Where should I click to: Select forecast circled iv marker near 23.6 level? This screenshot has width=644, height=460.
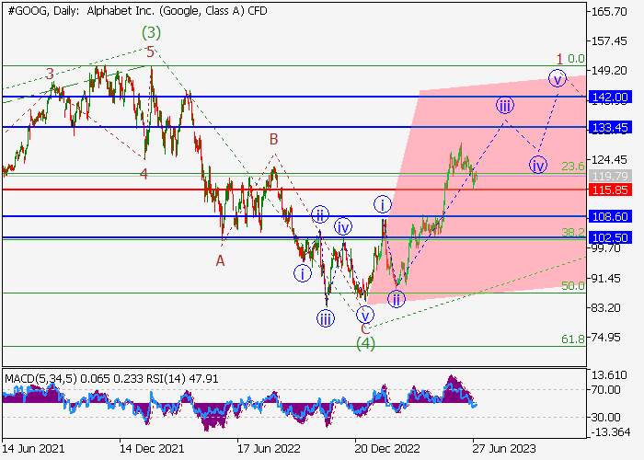(x=537, y=165)
